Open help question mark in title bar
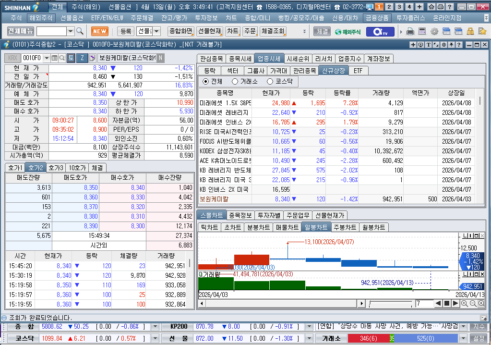The width and height of the screenshot is (491, 345). pos(450,7)
